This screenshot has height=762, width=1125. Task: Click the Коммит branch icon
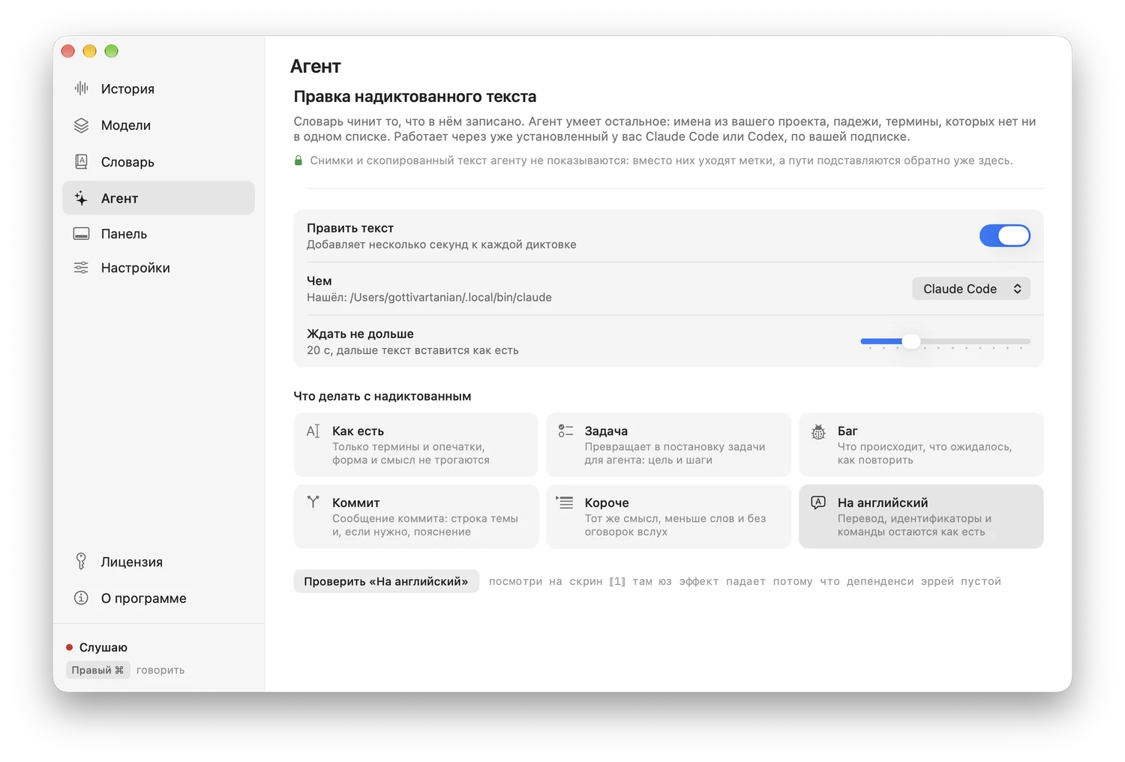click(313, 502)
